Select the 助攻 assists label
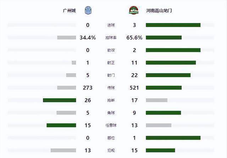Viewport: 227px width, 158px height. [111, 50]
